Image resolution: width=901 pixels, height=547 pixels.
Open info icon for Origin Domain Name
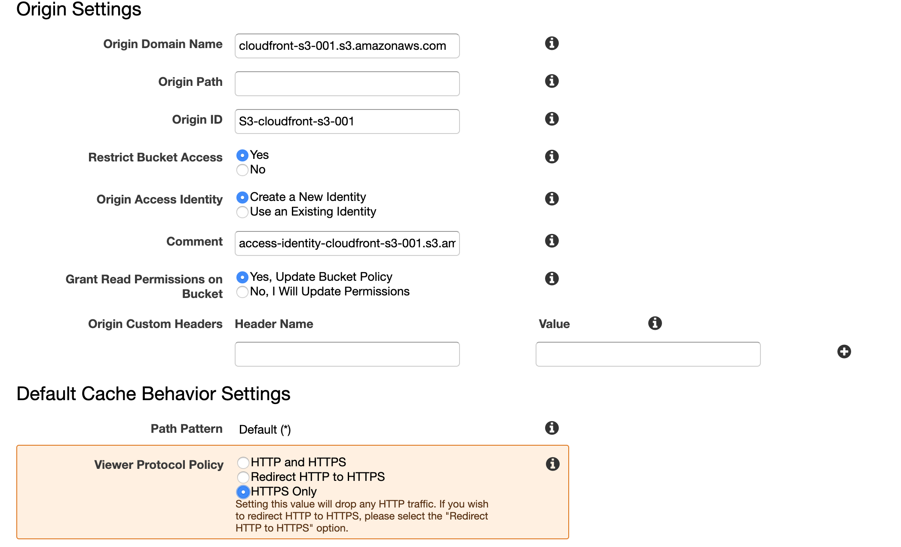click(552, 43)
